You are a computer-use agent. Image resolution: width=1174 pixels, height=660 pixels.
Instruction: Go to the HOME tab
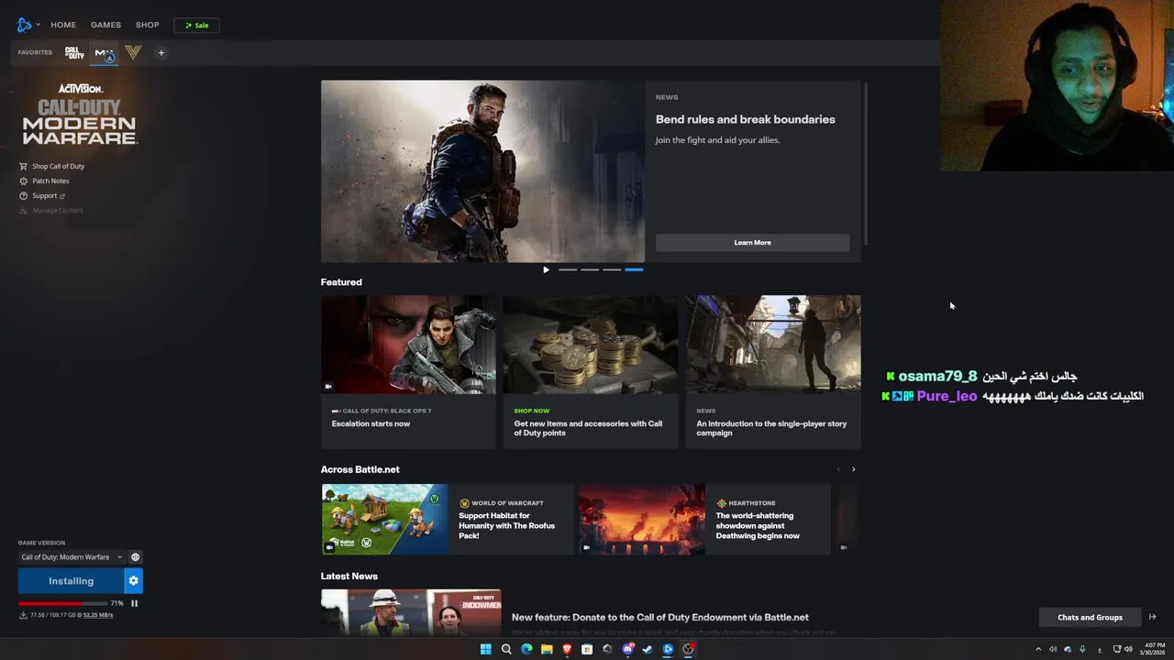63,25
